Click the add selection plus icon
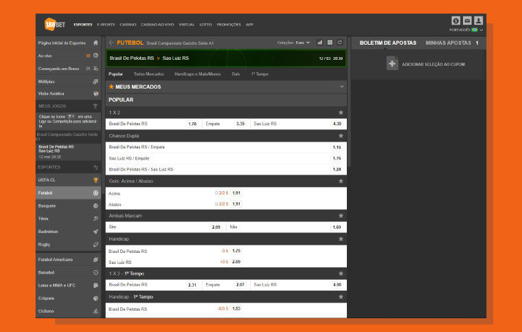Viewport: 522px width, 332px height. [392, 63]
